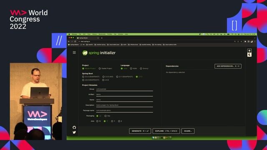Click the Group input field
The image size is (267, 150).
pyautogui.click(x=124, y=89)
